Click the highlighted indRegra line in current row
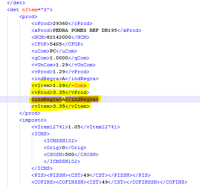 65,99
